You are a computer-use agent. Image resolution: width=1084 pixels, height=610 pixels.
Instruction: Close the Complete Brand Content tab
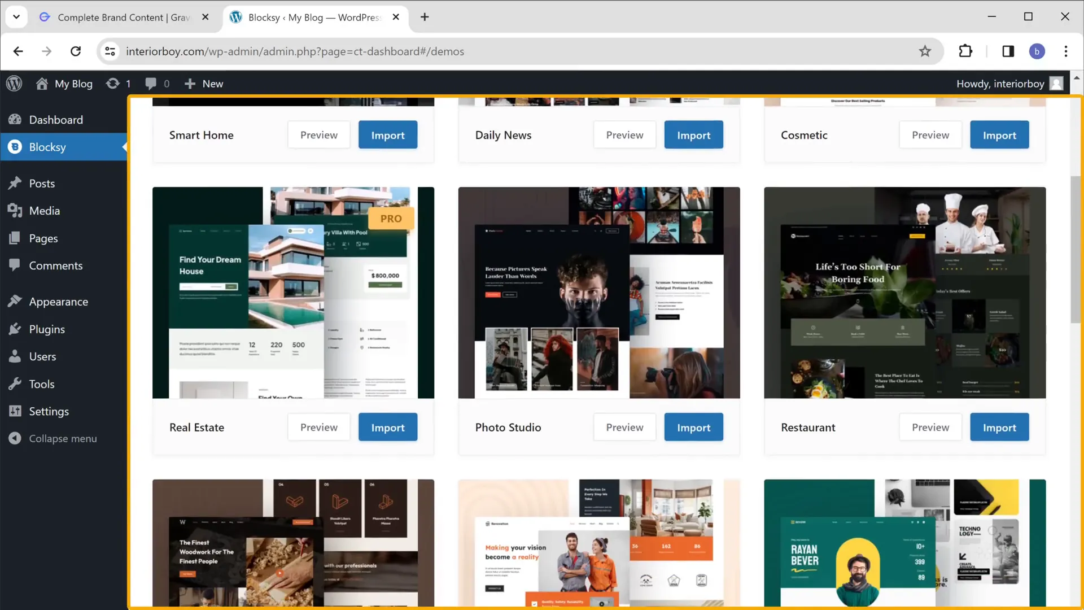click(x=206, y=17)
